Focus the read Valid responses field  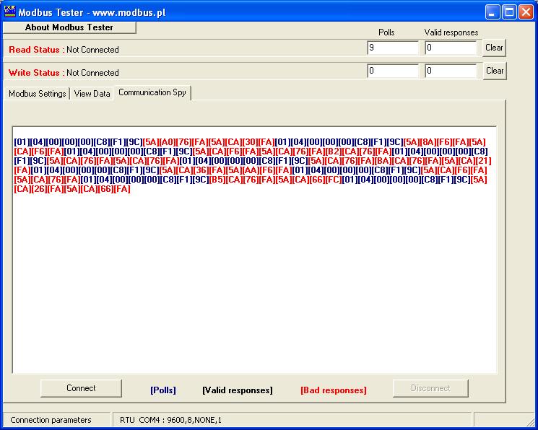451,48
